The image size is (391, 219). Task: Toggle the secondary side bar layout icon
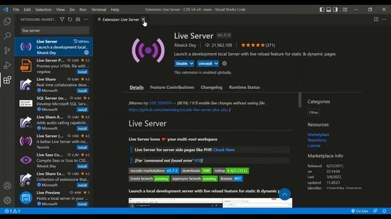click(x=335, y=10)
